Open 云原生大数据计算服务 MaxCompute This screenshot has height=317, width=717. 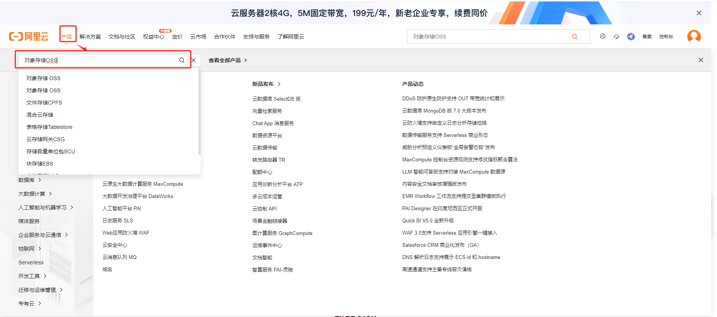[143, 184]
